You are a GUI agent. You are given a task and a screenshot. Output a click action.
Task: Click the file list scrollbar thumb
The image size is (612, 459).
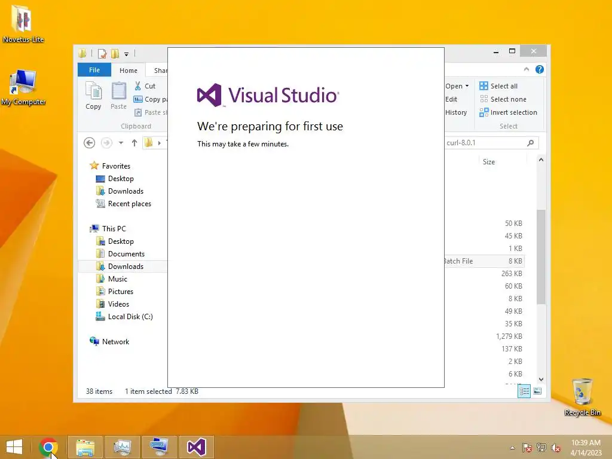pyautogui.click(x=541, y=257)
